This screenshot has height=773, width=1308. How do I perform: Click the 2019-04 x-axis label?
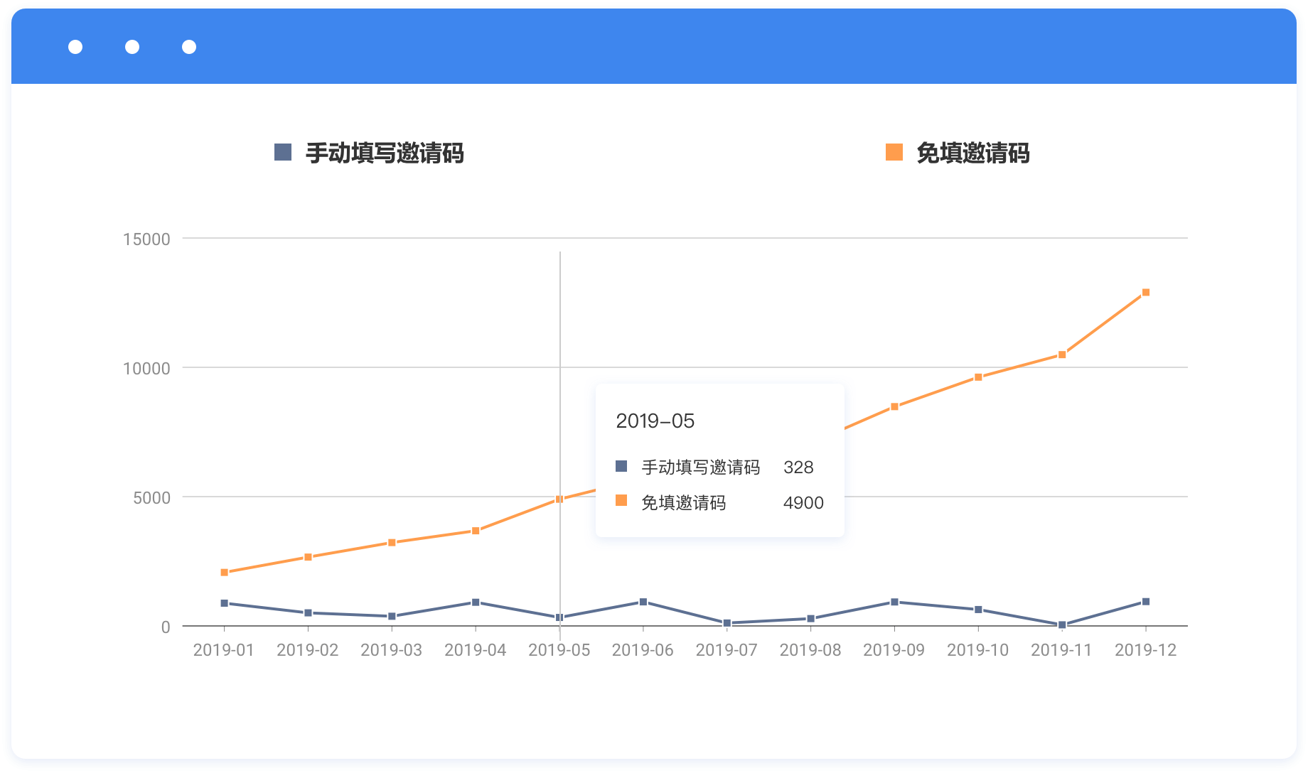476,650
